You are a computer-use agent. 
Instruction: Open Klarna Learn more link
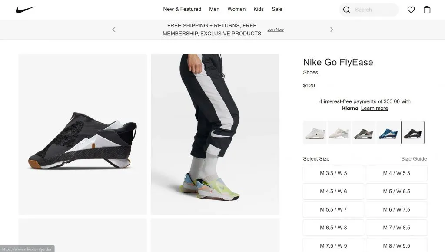pyautogui.click(x=374, y=108)
